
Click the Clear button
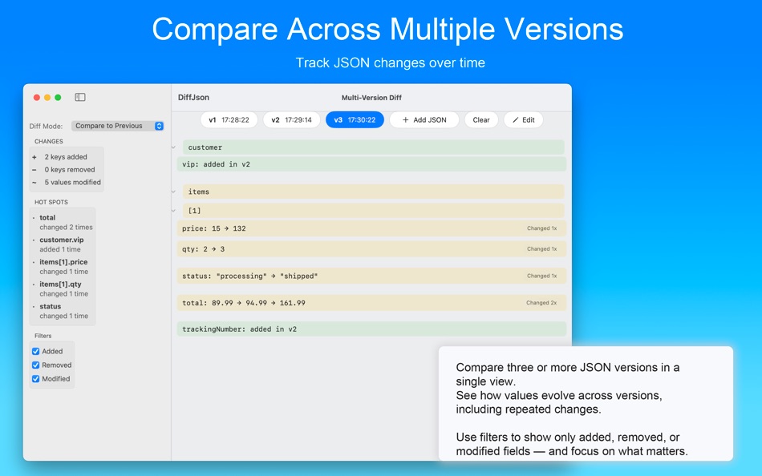coord(481,120)
